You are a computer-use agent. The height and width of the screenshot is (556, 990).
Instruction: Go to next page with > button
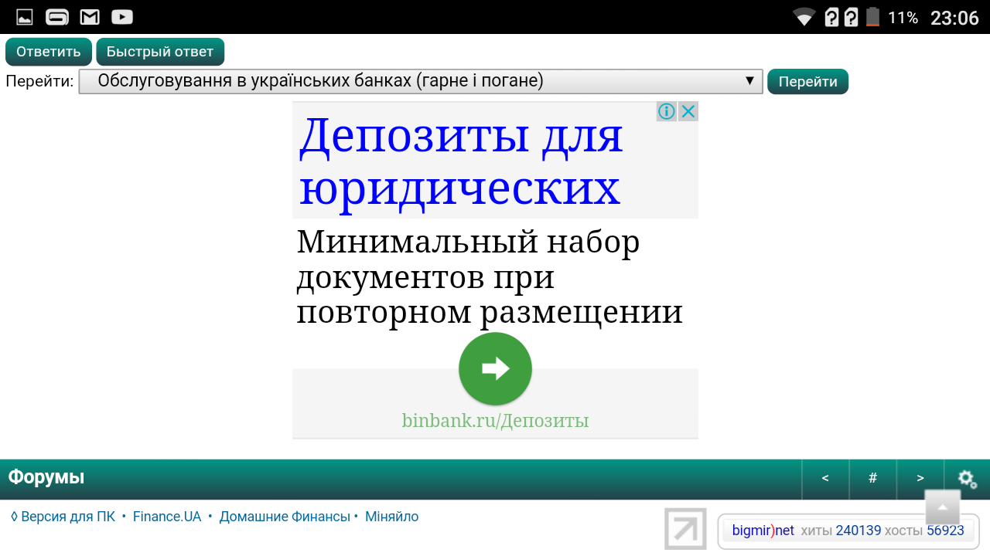pyautogui.click(x=920, y=479)
